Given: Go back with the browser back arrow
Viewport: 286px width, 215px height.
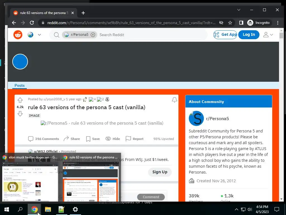Looking at the screenshot, I should click(x=14, y=23).
